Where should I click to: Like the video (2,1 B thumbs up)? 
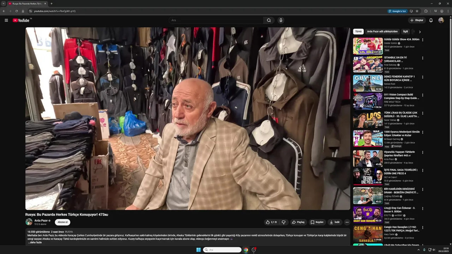271,222
